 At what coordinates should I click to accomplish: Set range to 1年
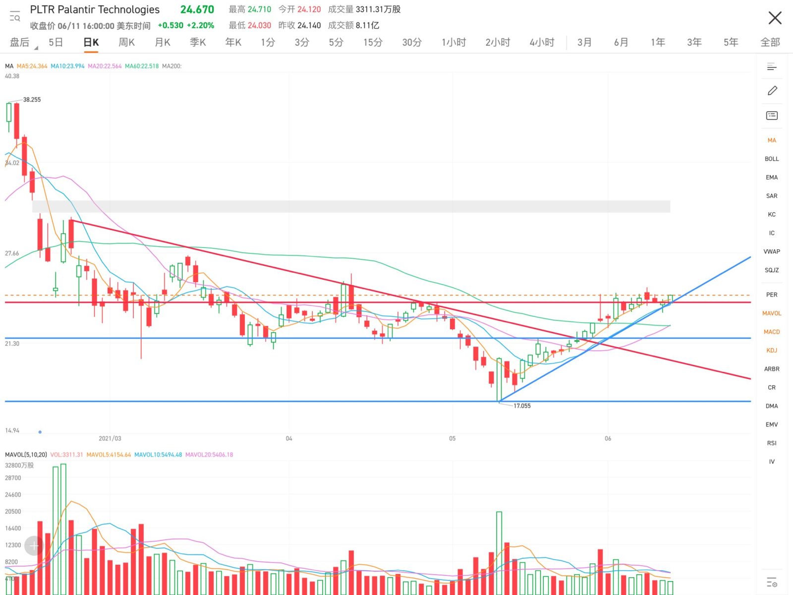(x=658, y=43)
